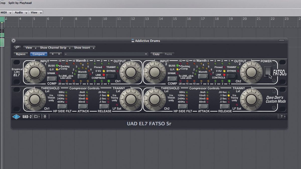301x169 pixels.
Task: Click the Universal Audio logo icon
Action: pyautogui.click(x=16, y=116)
